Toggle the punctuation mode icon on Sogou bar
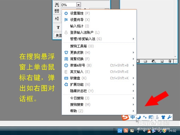This screenshot has height=135, width=180. (145, 117)
